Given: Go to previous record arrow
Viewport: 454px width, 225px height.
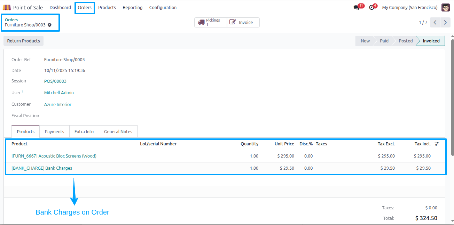Looking at the screenshot, I should [435, 22].
